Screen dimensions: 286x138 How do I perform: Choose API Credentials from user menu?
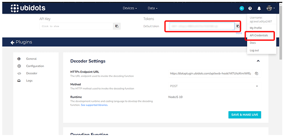click(259, 35)
